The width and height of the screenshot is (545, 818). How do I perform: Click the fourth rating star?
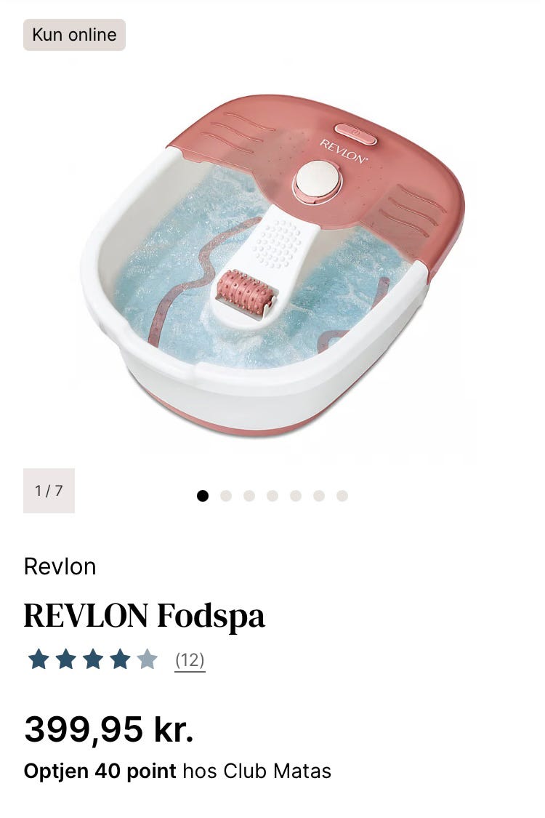click(x=120, y=659)
